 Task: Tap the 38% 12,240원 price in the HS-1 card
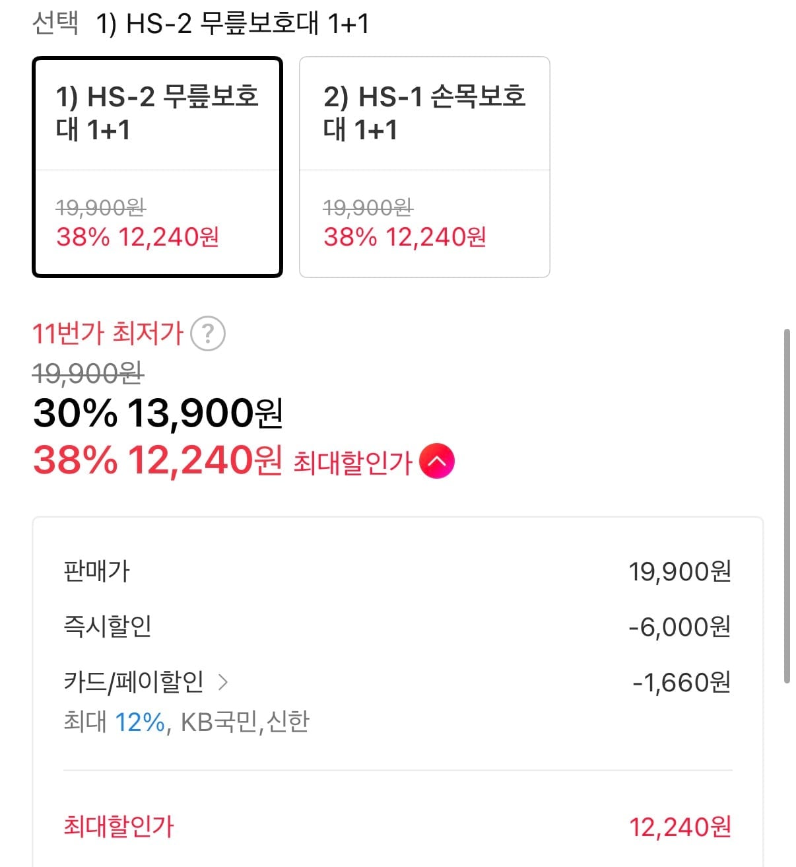(405, 236)
